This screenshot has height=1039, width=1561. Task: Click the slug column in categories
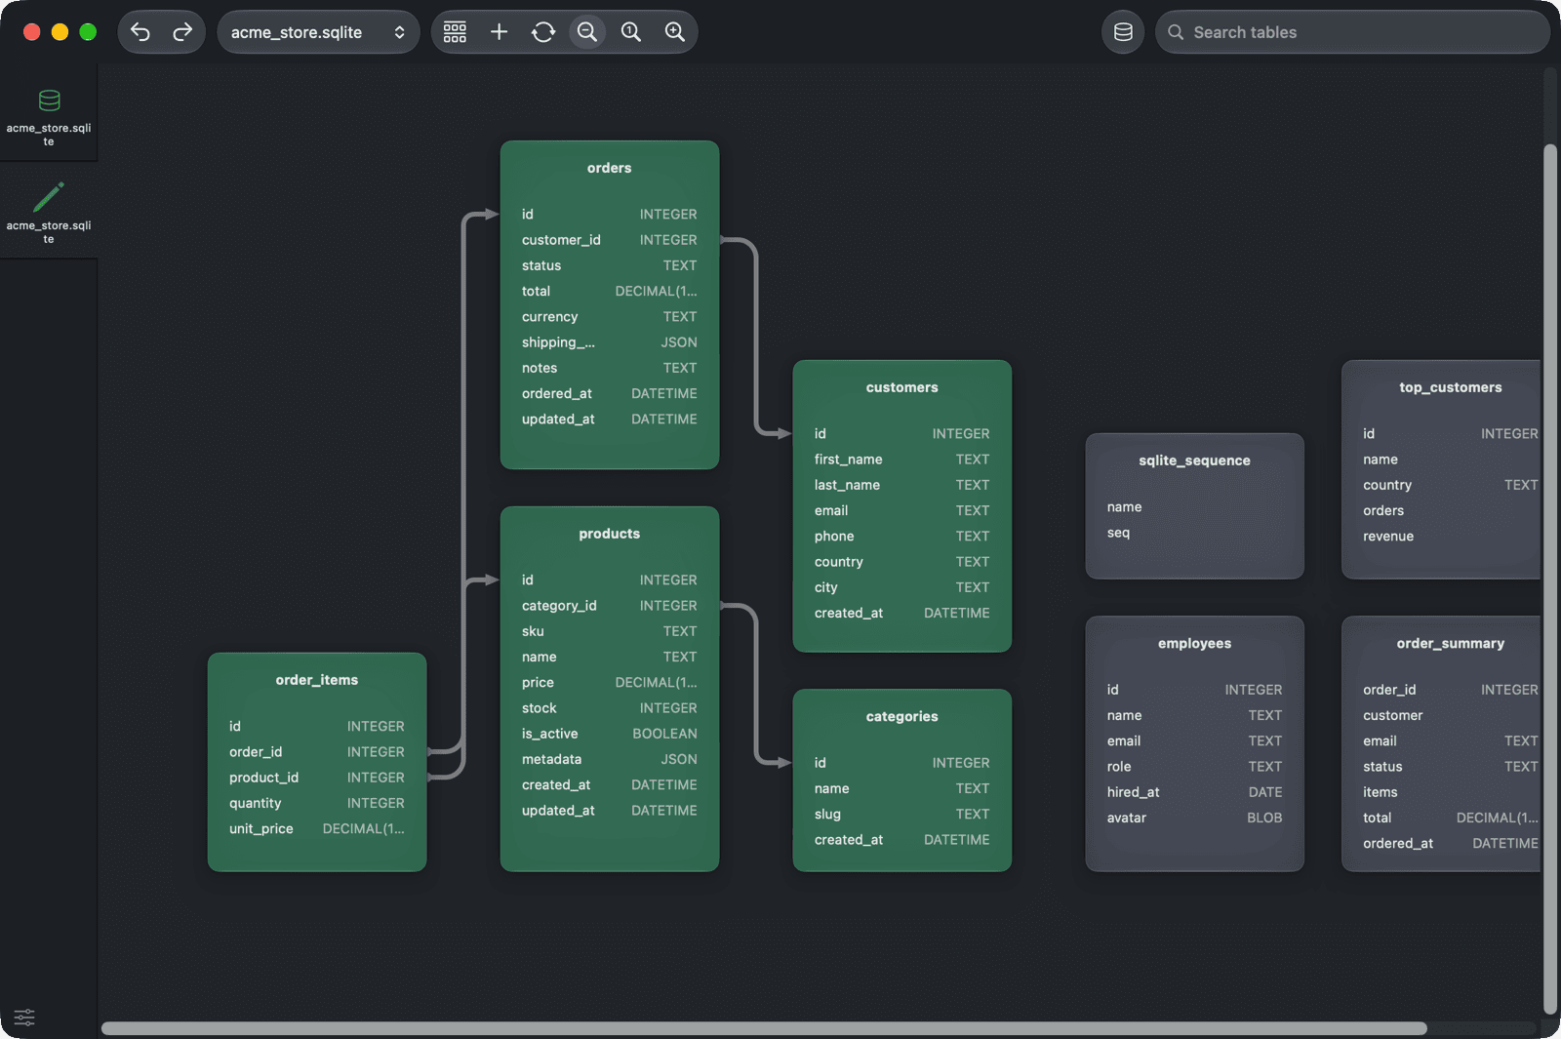(x=902, y=814)
